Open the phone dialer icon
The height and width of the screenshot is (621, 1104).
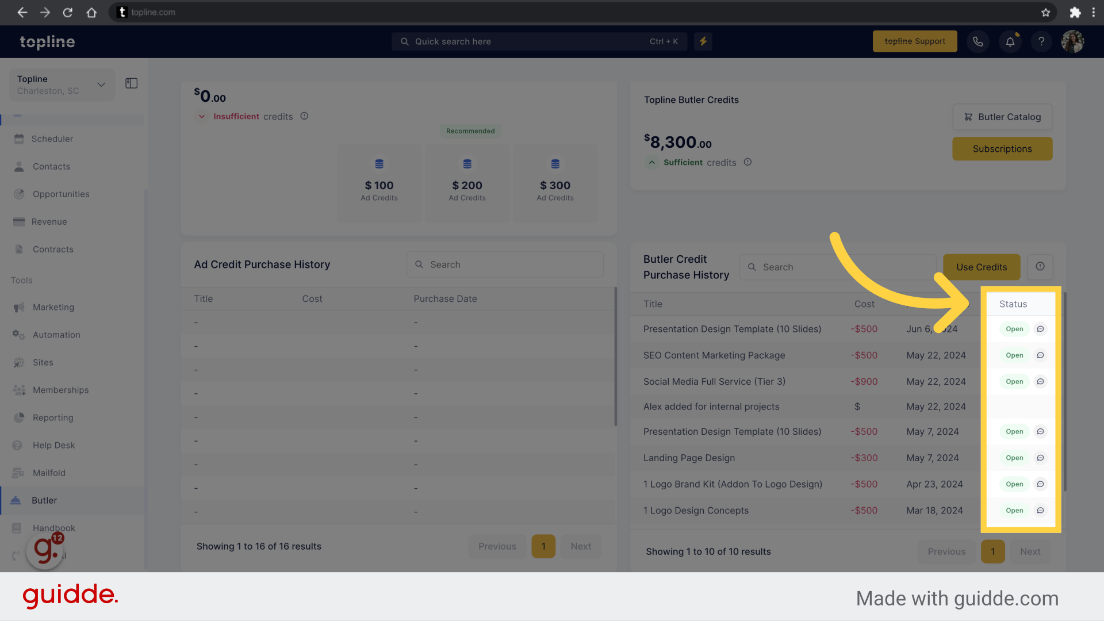977,41
